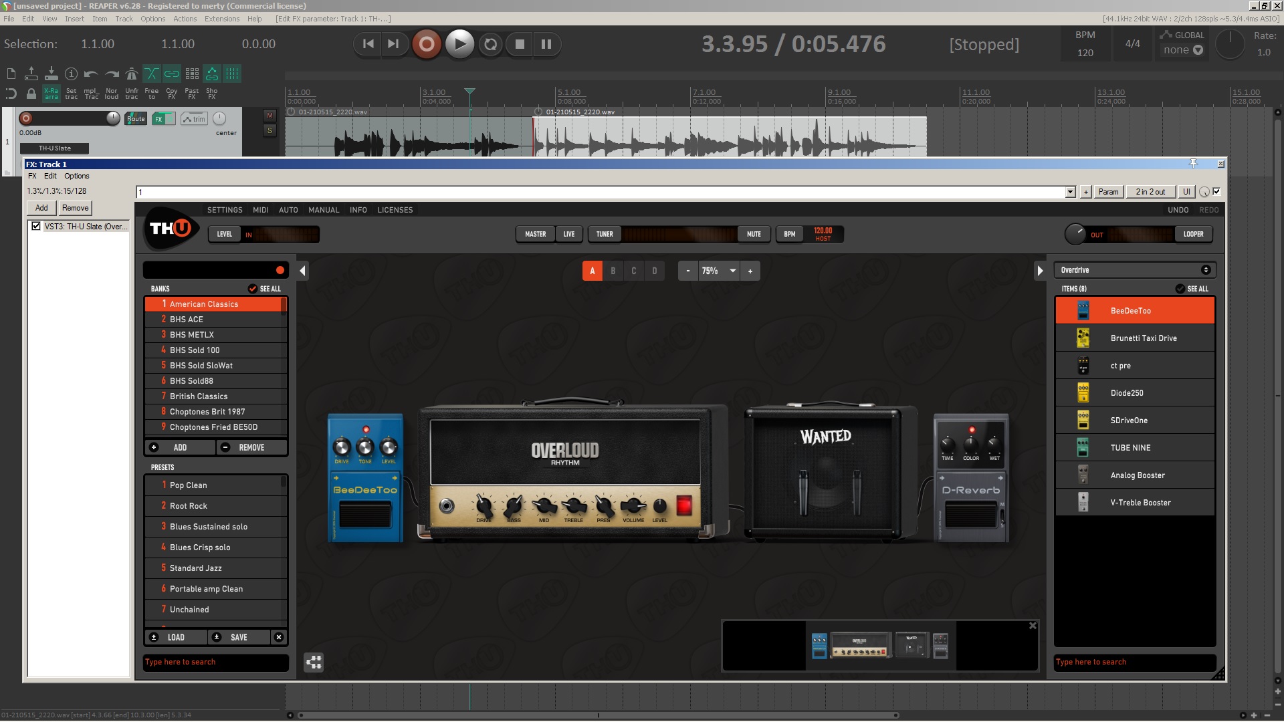Viewport: 1284px width, 722px height.
Task: Go to project end transport button
Action: 393,44
